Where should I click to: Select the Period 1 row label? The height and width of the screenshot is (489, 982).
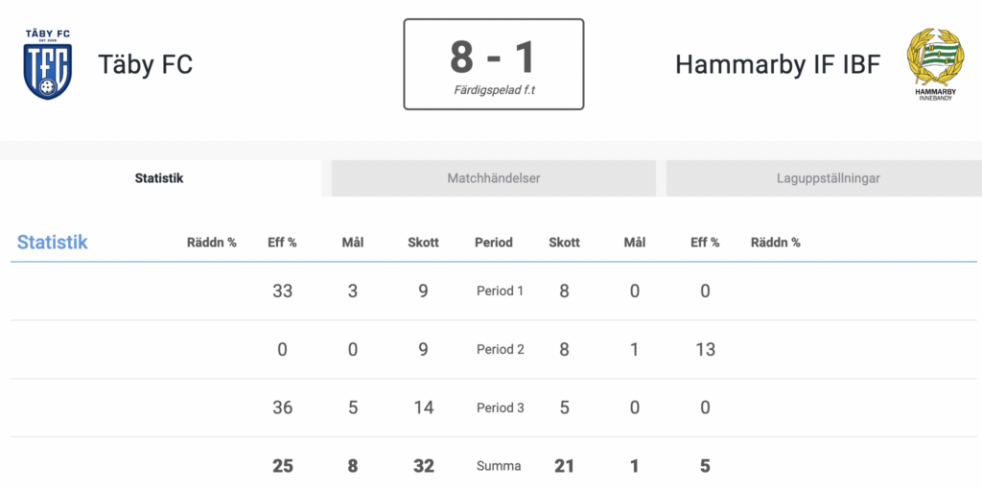tap(500, 291)
